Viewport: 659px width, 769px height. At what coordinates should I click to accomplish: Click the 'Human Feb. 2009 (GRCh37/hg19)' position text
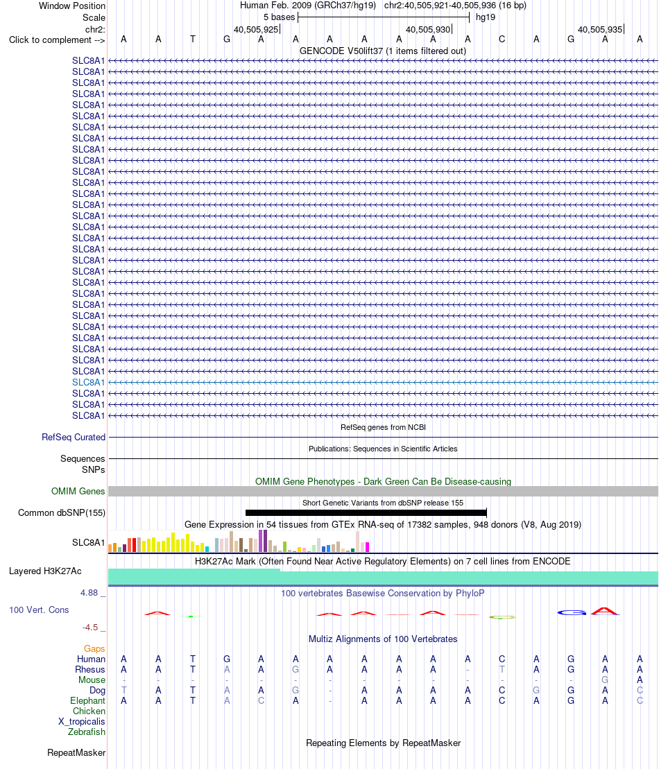(308, 6)
